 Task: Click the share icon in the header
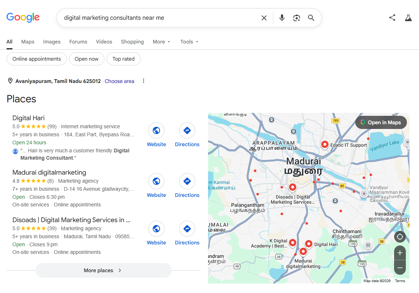(392, 18)
